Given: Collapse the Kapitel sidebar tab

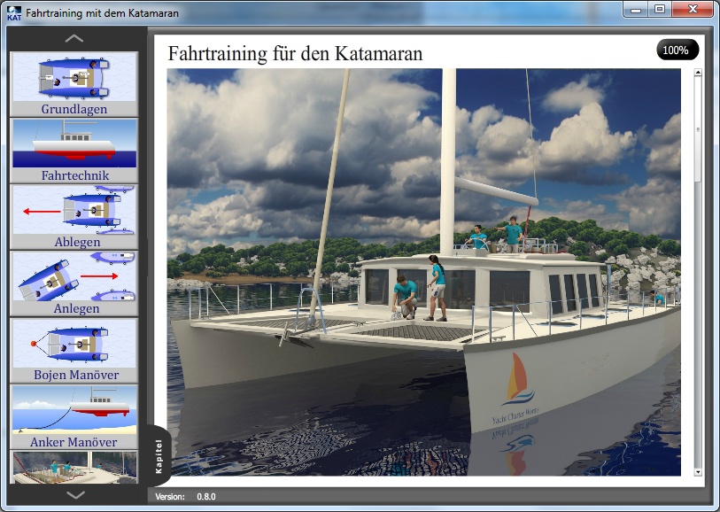Looking at the screenshot, I should click(x=159, y=455).
